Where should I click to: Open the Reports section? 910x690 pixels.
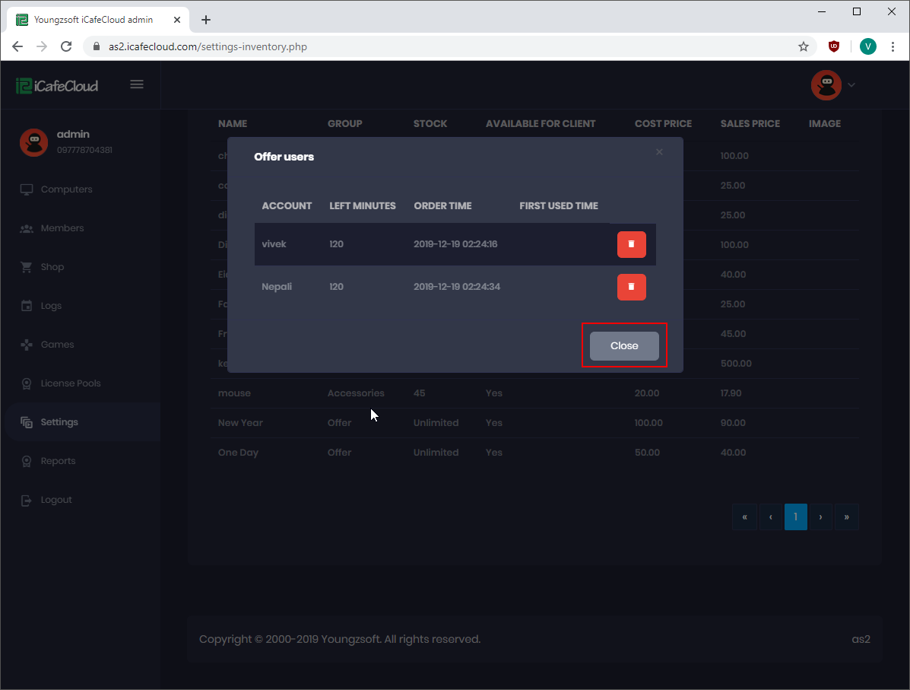point(58,461)
